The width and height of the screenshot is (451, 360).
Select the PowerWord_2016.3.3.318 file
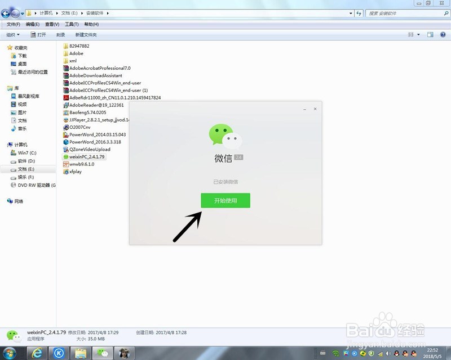(92, 142)
